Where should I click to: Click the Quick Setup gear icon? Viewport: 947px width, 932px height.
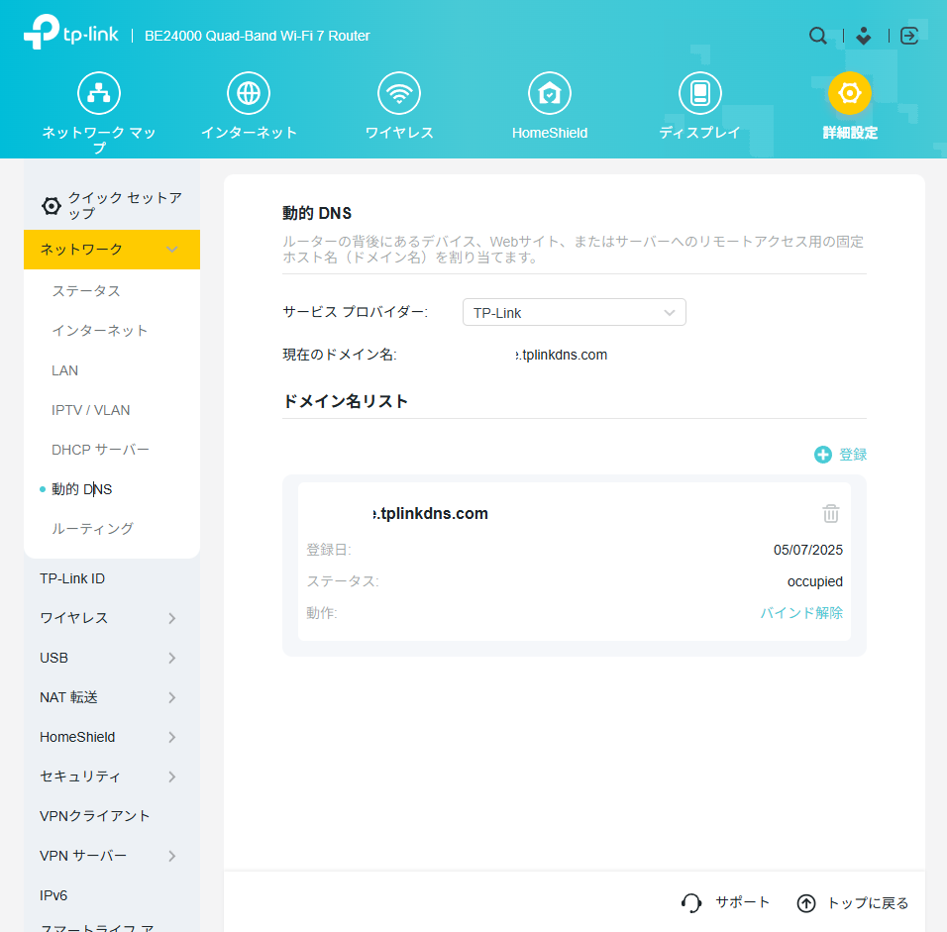52,206
